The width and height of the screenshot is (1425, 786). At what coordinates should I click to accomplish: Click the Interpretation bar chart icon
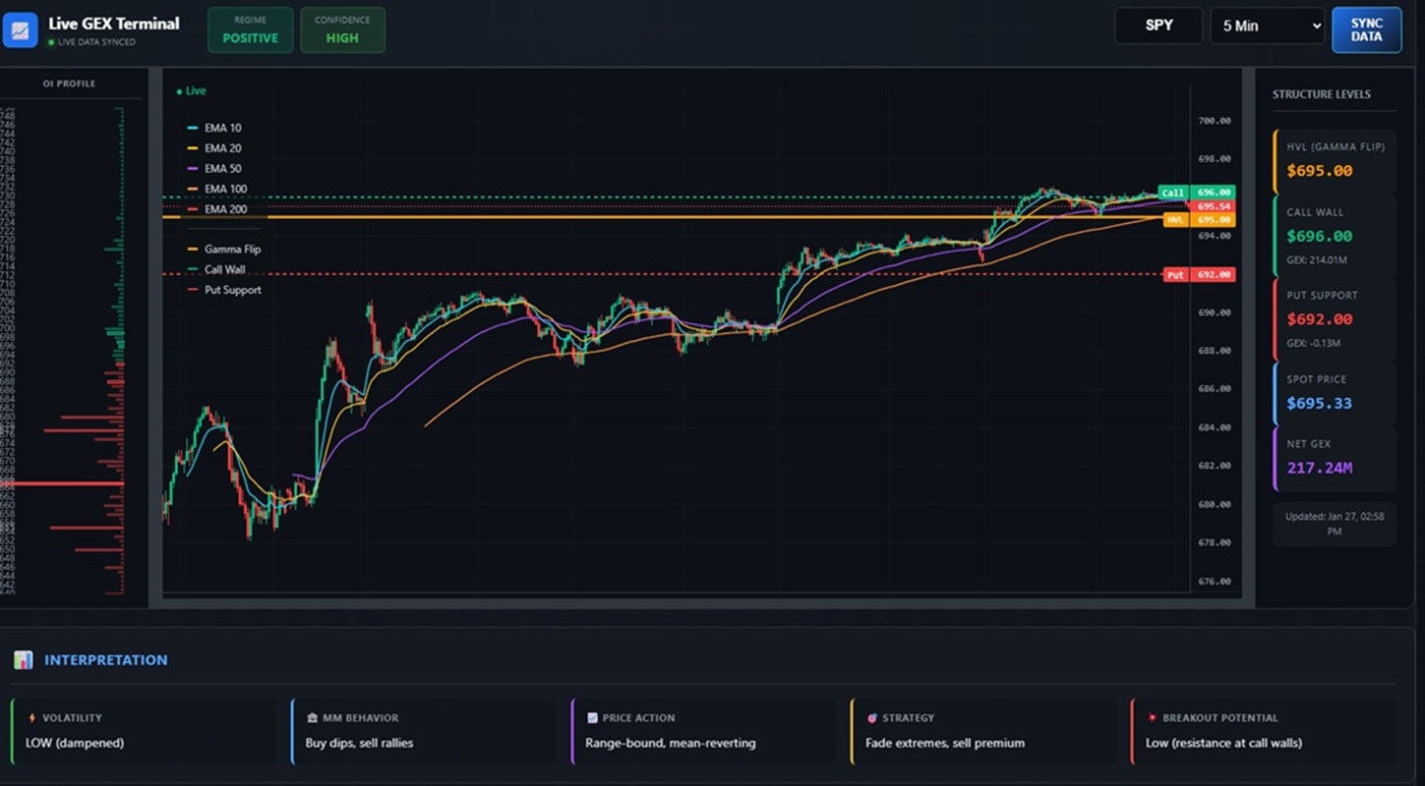coord(23,660)
